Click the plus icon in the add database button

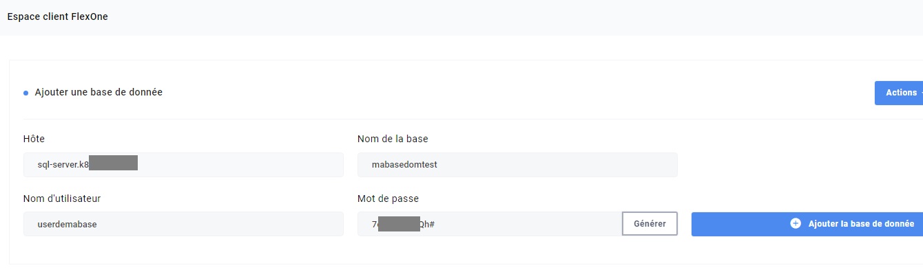pyautogui.click(x=796, y=223)
